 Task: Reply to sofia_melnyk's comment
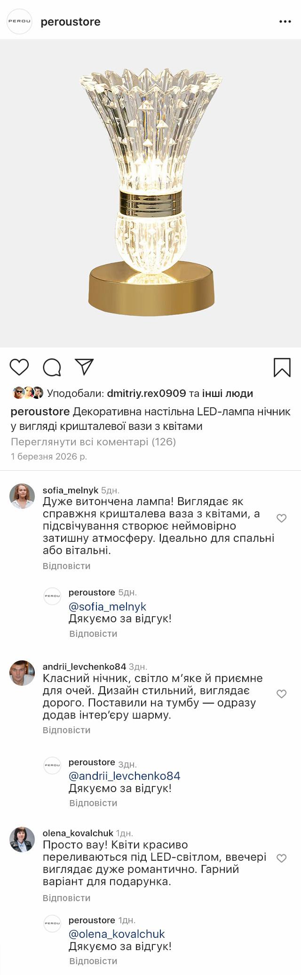(66, 566)
